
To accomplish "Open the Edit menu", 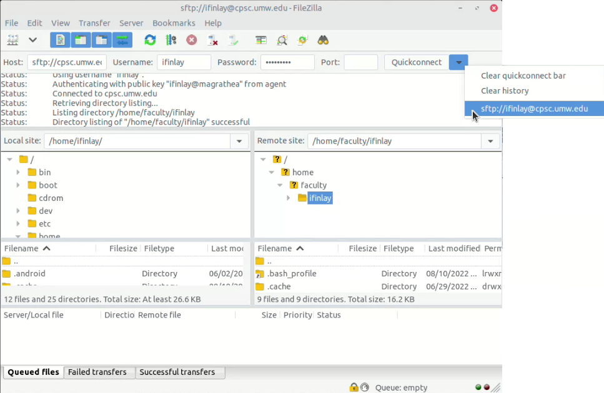I will 35,23.
